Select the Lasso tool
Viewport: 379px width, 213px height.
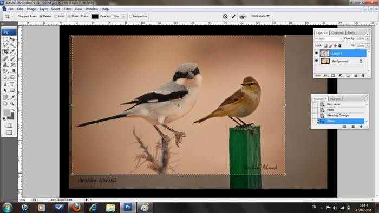click(x=5, y=45)
